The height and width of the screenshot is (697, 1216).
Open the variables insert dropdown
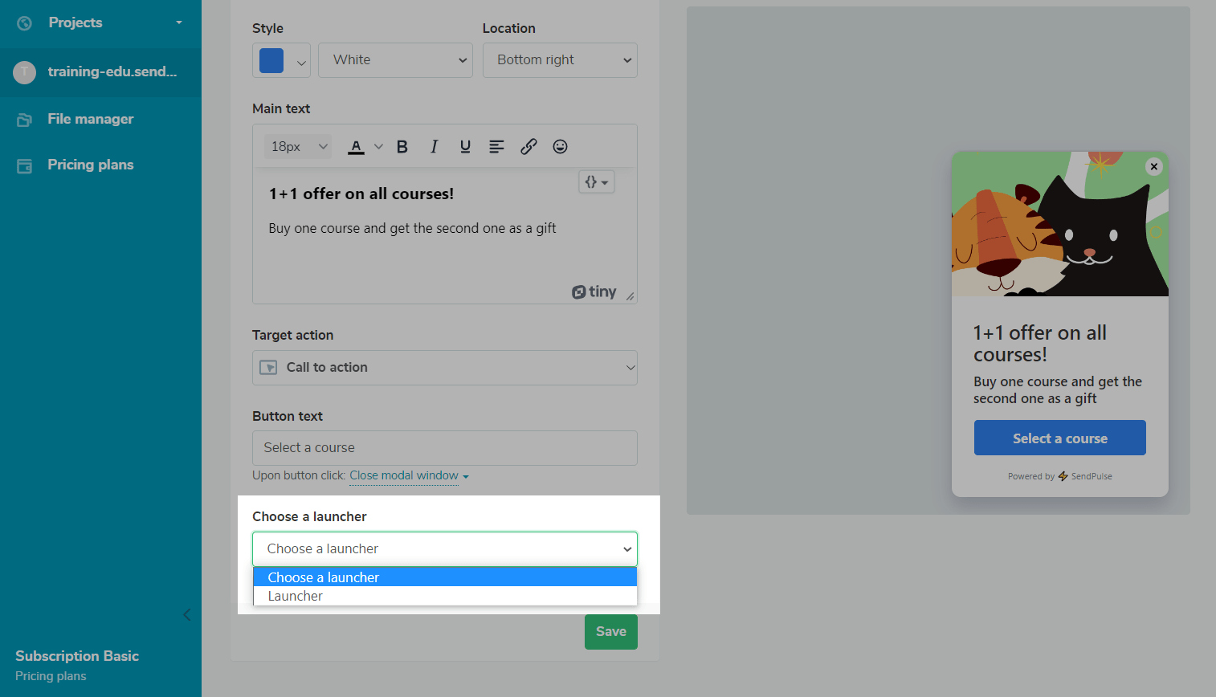pyautogui.click(x=597, y=182)
